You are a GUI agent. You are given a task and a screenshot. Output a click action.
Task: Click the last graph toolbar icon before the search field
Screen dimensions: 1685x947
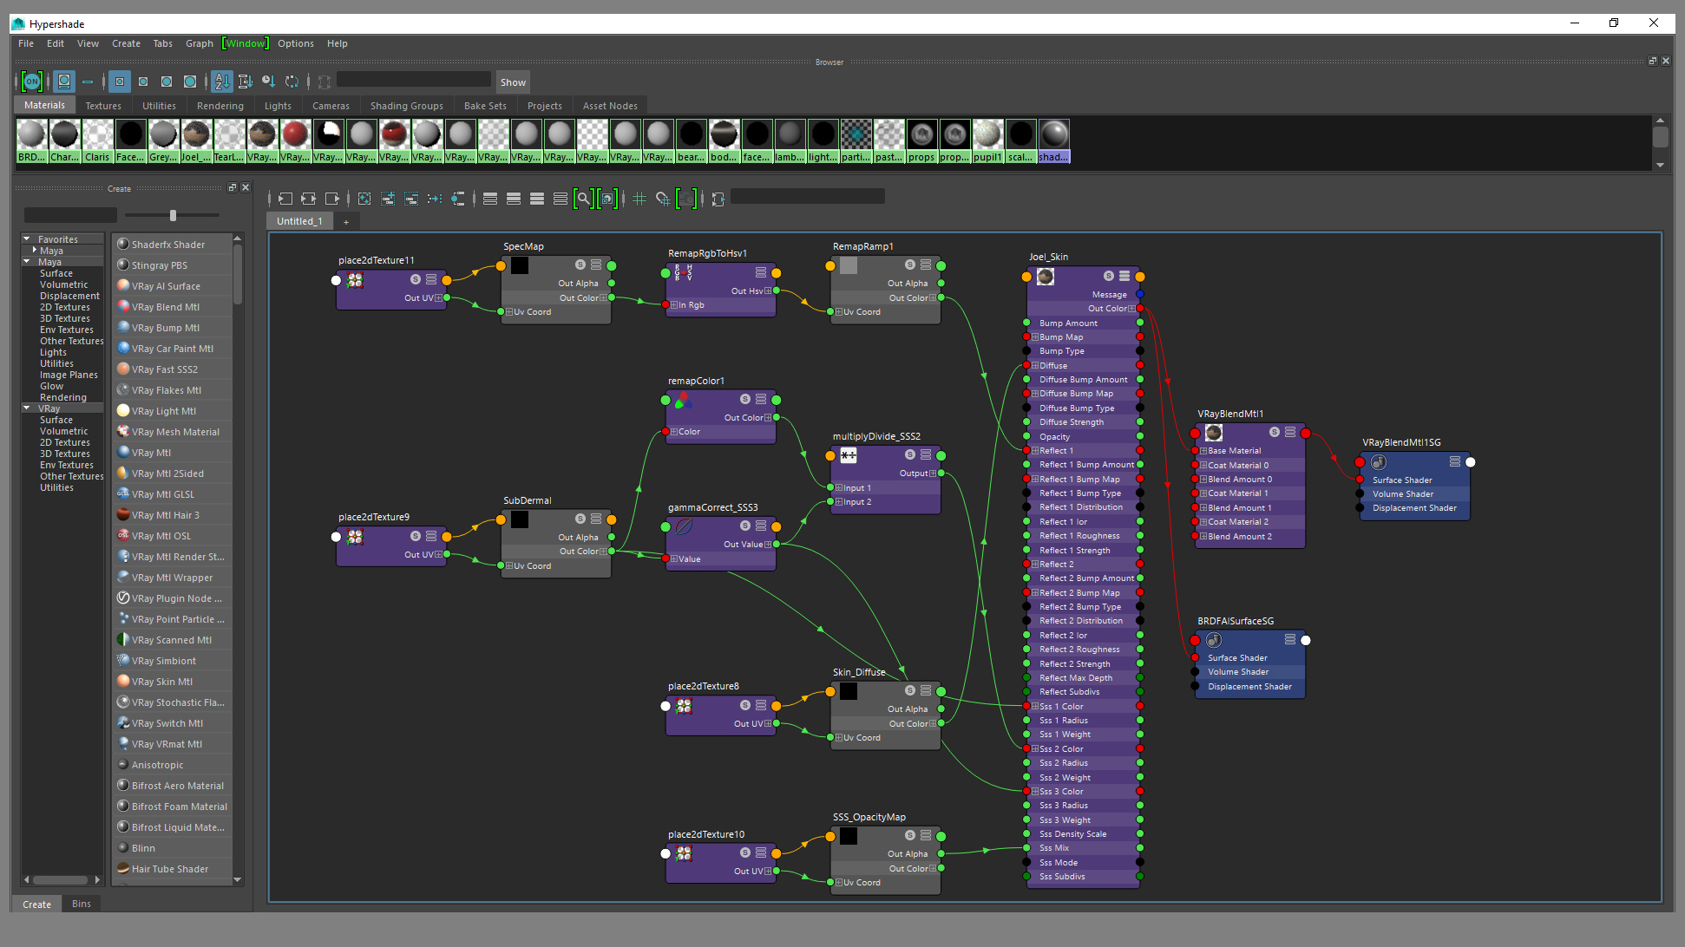click(718, 199)
